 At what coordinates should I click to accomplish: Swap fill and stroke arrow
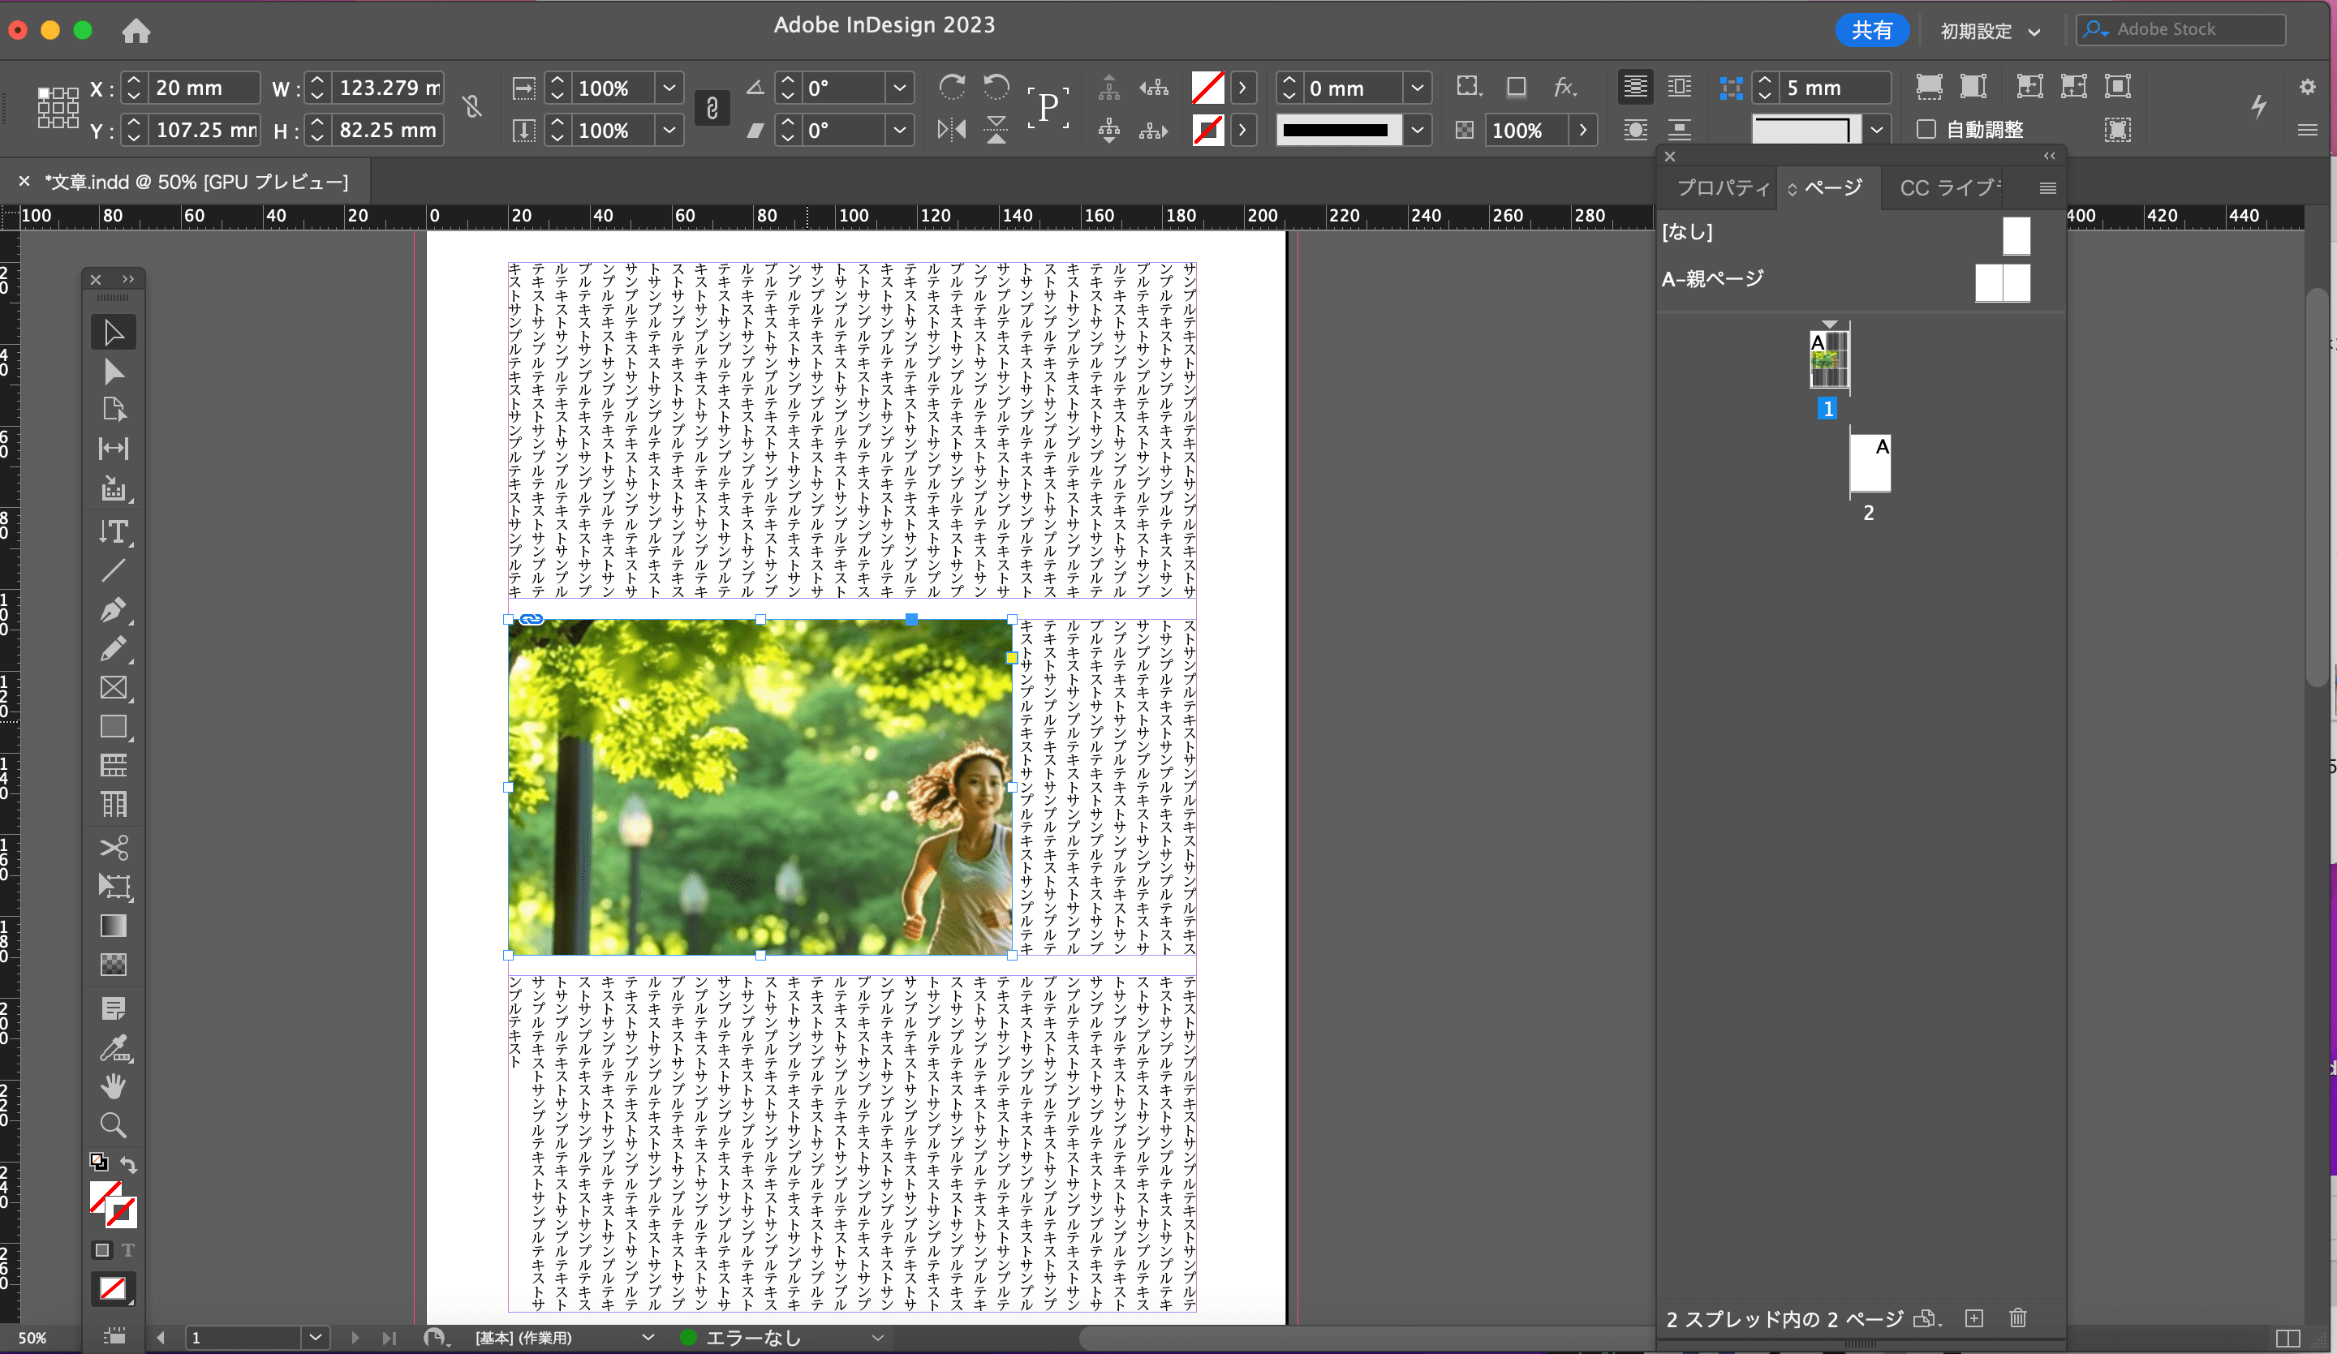129,1164
